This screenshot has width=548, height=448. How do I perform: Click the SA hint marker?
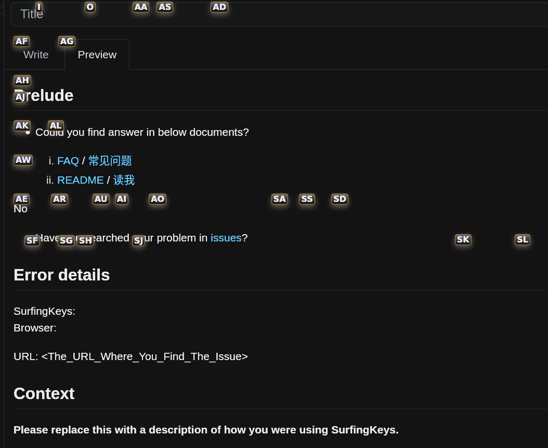(279, 199)
